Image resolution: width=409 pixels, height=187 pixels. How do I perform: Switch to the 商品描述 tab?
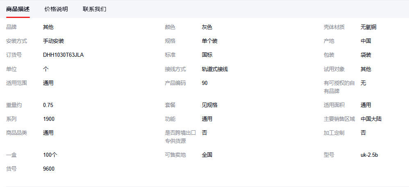click(x=18, y=9)
